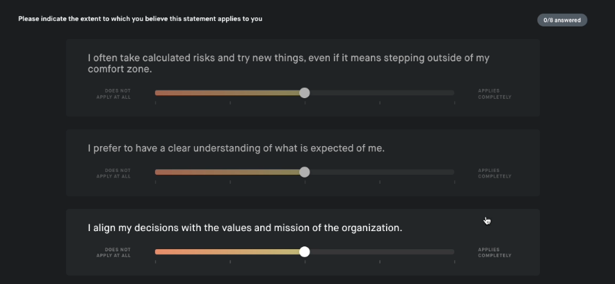Set values and mission slider to last tick
615x284 pixels.
454,252
